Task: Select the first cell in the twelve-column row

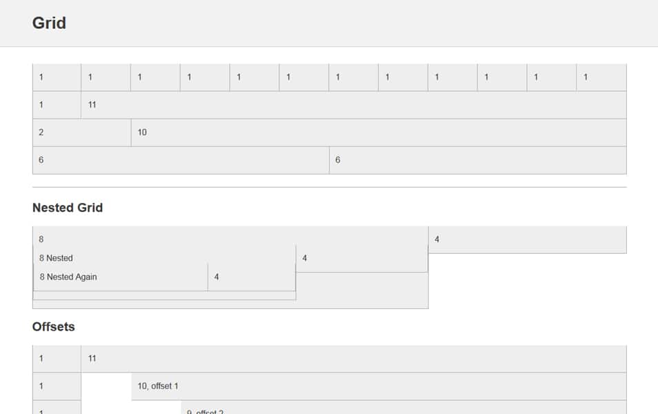Action: tap(57, 77)
